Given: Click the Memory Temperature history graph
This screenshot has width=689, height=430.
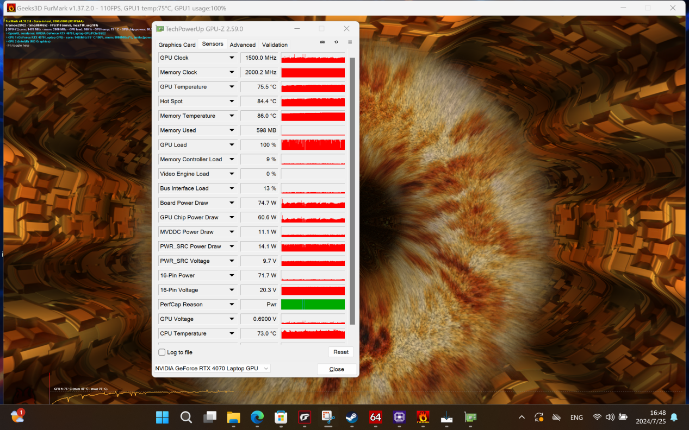Looking at the screenshot, I should 313,116.
